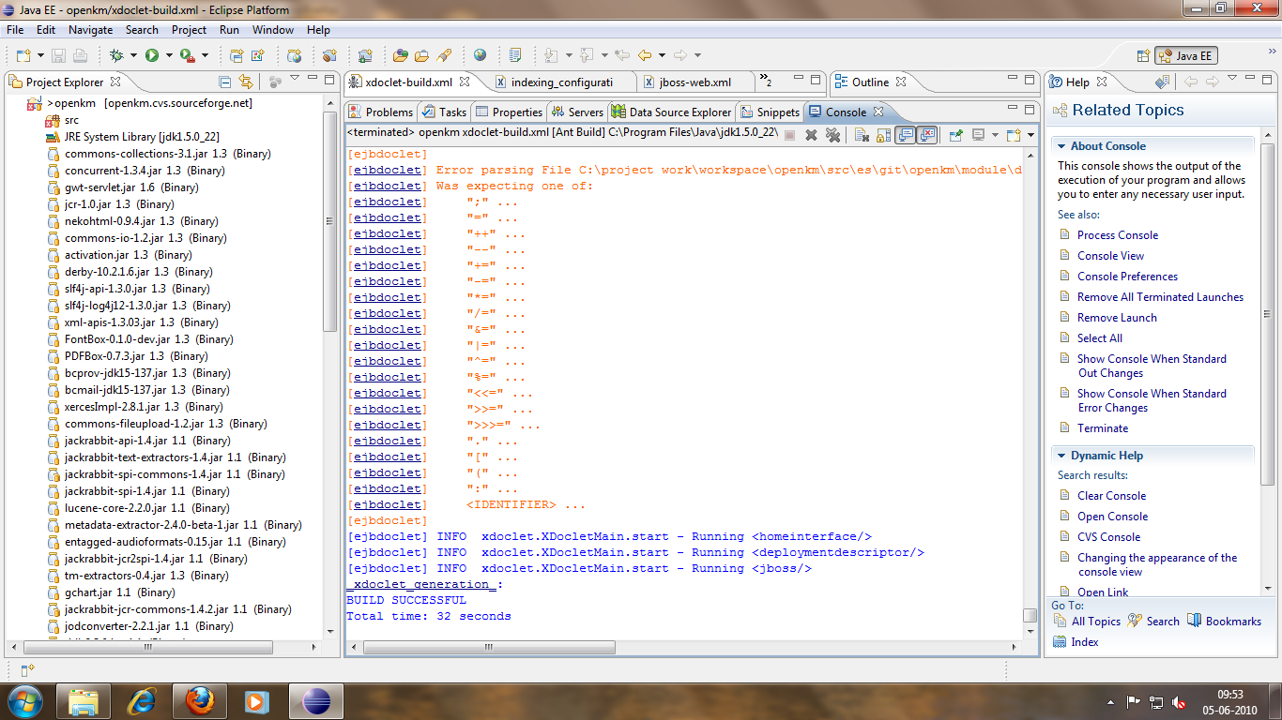The height and width of the screenshot is (720, 1282).
Task: Open Firefox from the taskbar
Action: [200, 700]
